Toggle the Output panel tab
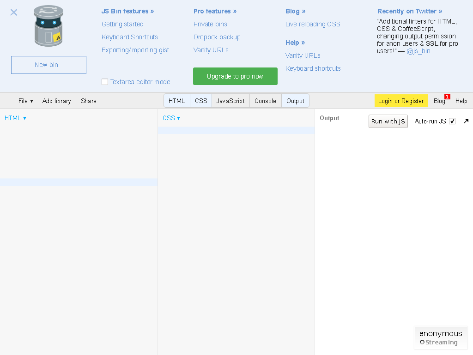Viewport: 473px width, 355px height. (x=295, y=101)
